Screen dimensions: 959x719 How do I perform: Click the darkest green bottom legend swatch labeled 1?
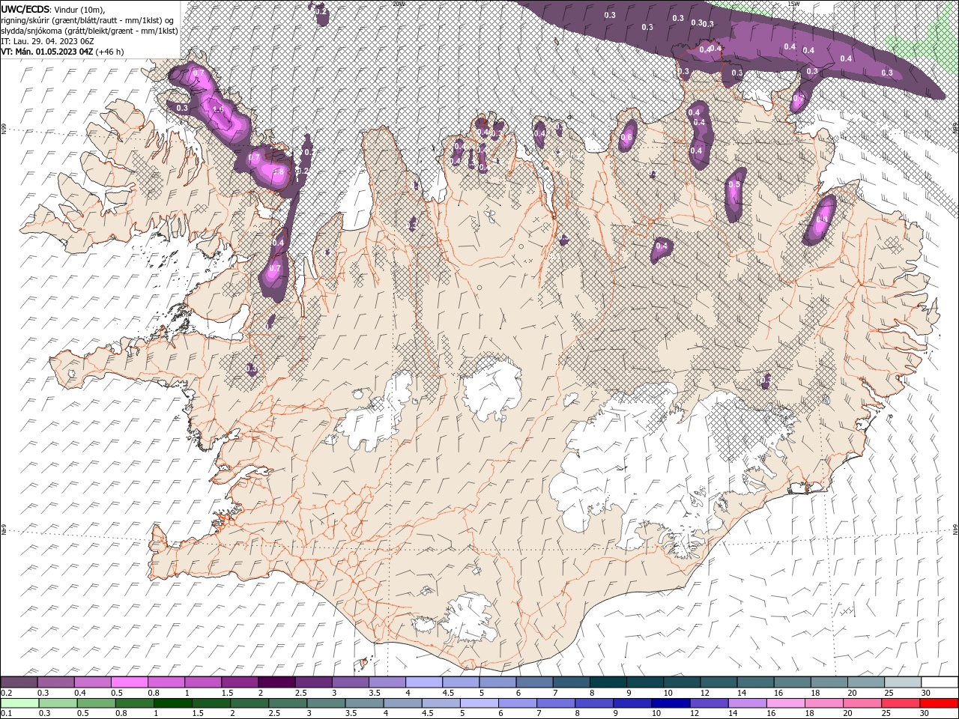point(172,703)
